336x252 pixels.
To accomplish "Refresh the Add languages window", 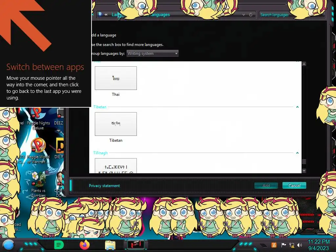I will click(250, 15).
